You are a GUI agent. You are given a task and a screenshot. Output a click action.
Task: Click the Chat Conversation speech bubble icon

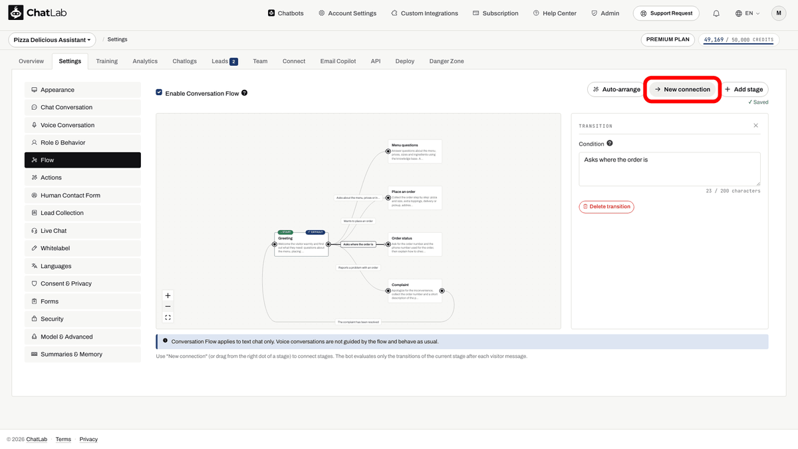35,107
